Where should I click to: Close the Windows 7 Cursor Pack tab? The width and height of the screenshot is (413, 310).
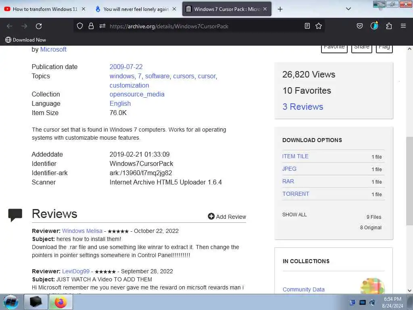[265, 9]
